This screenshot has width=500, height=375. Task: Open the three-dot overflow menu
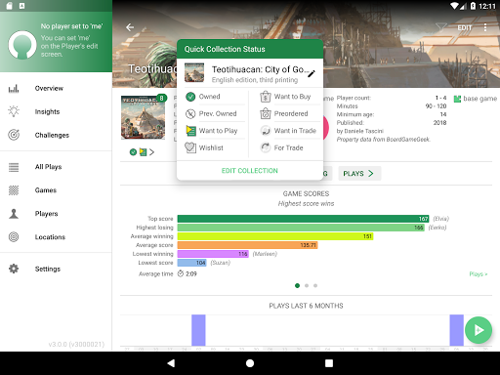pos(485,27)
